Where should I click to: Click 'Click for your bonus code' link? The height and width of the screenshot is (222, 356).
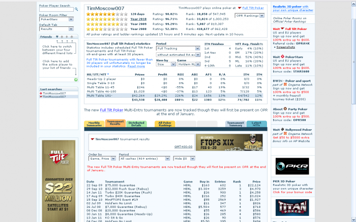click(292, 192)
